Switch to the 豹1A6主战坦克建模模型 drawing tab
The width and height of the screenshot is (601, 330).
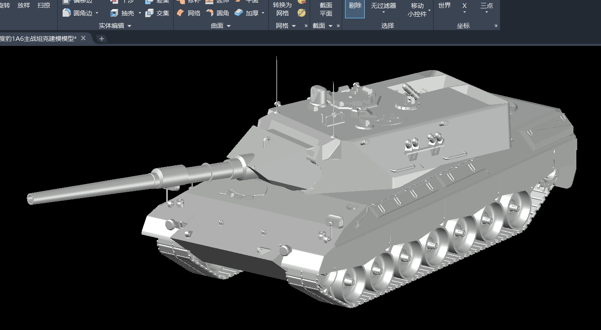click(x=38, y=38)
